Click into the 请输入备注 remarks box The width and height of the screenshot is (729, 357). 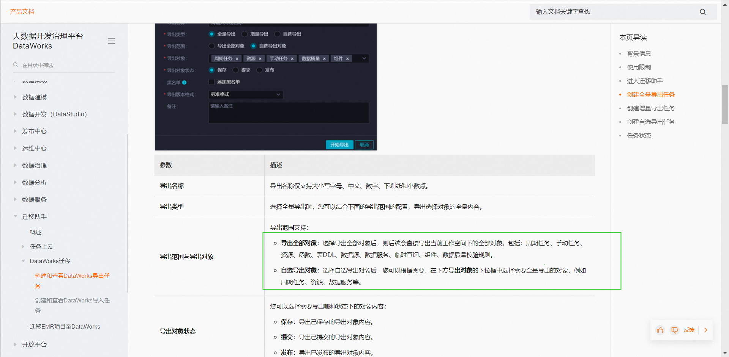point(289,113)
